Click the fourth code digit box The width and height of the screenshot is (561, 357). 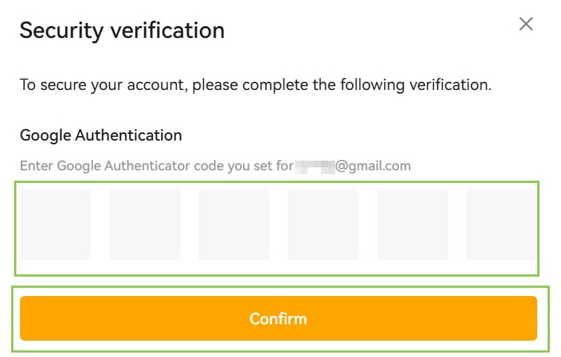(x=323, y=224)
